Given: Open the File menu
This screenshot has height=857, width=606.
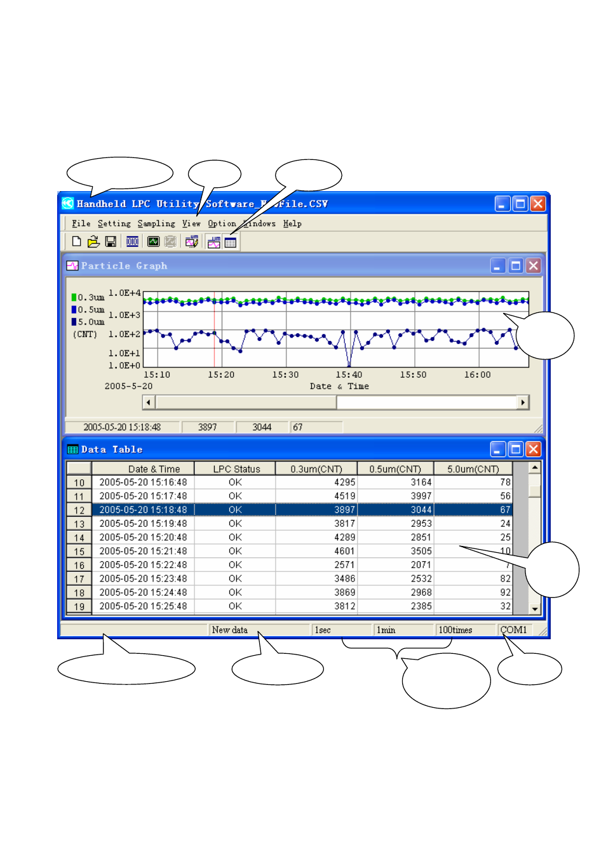Looking at the screenshot, I should pos(81,223).
